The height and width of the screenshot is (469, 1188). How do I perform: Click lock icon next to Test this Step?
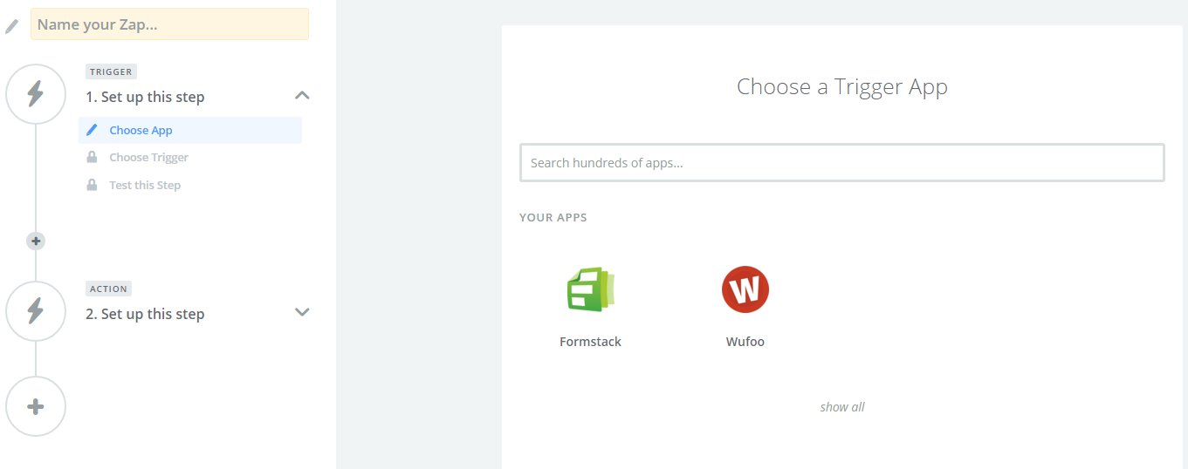(x=92, y=185)
